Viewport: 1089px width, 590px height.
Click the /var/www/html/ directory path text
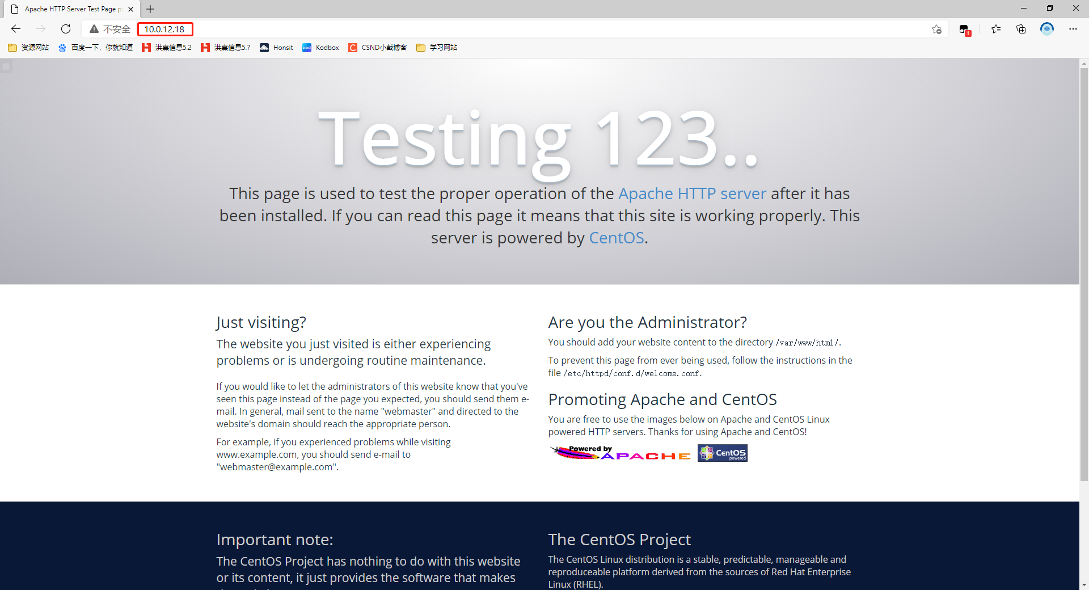pyautogui.click(x=807, y=343)
